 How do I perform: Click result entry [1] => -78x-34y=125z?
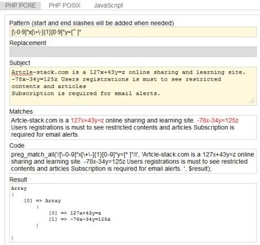80,219
